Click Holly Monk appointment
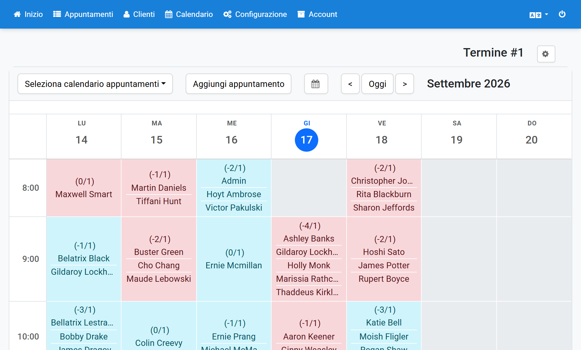The width and height of the screenshot is (581, 350). (x=309, y=265)
